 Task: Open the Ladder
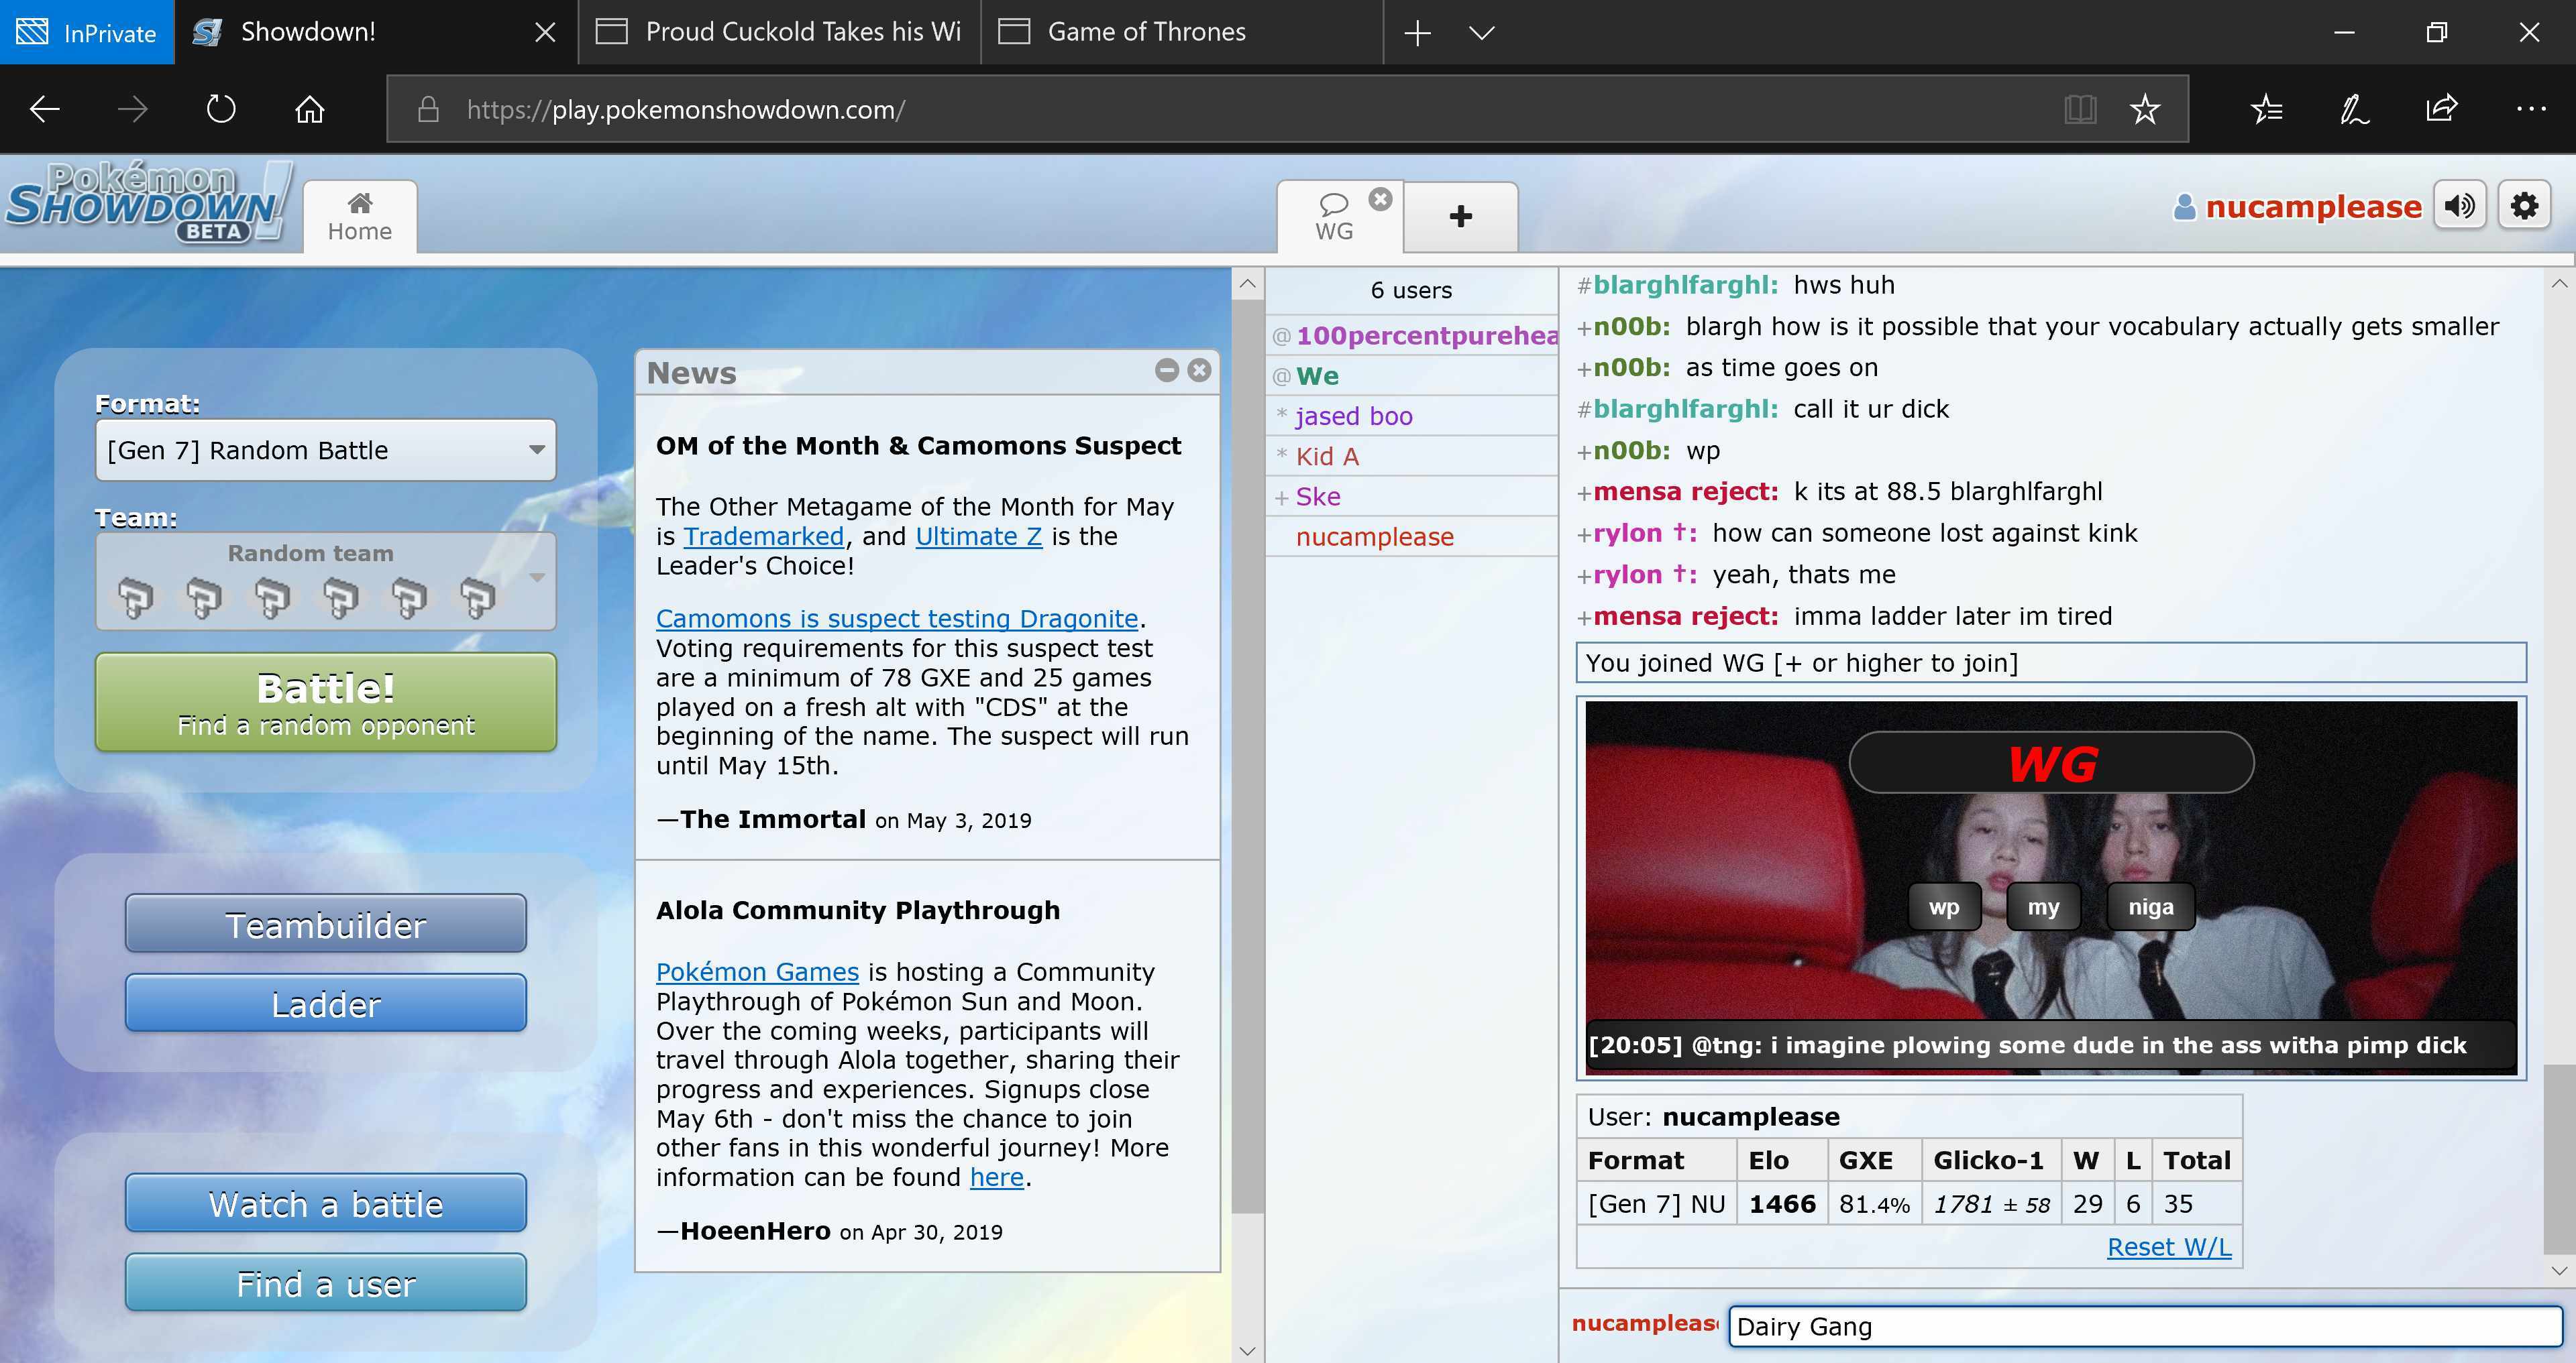click(x=325, y=1003)
